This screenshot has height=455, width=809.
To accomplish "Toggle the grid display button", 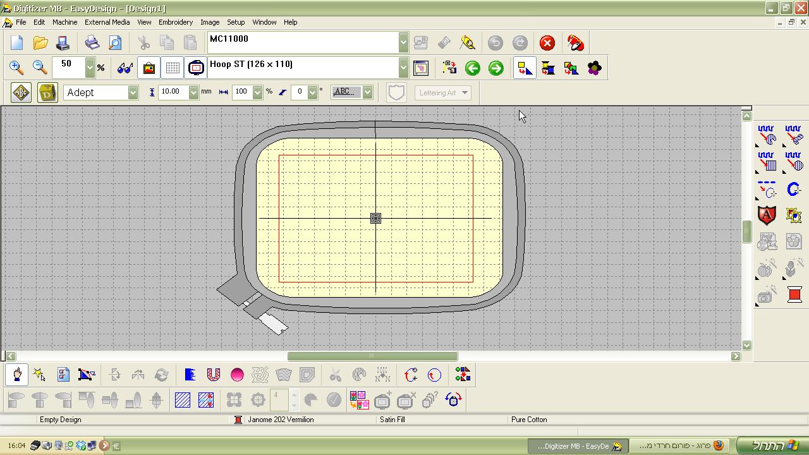I will tap(173, 68).
